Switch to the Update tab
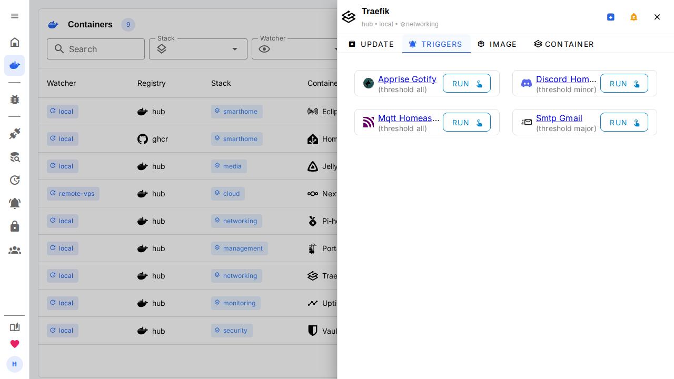Screen dimensions: 674x379 (x=371, y=44)
